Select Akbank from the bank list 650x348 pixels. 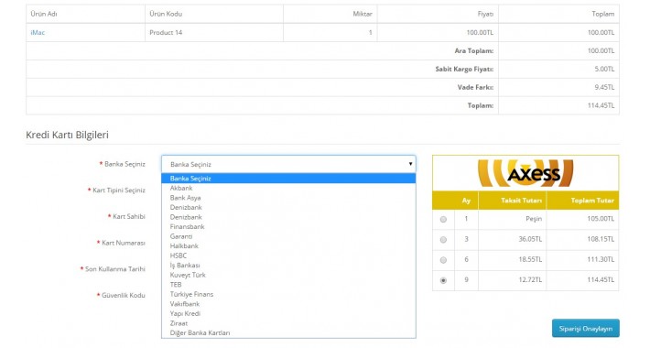pyautogui.click(x=288, y=188)
